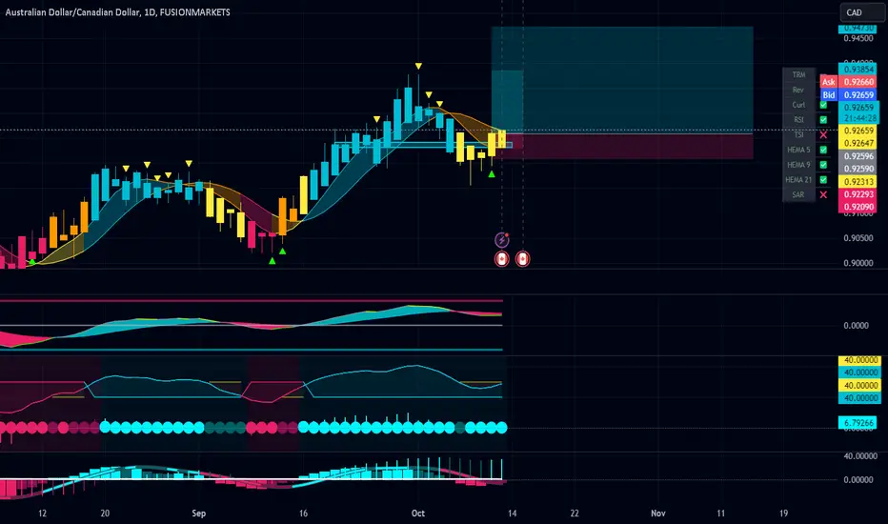Click the green buy arrow near August 12
The image size is (888, 524).
point(32,262)
